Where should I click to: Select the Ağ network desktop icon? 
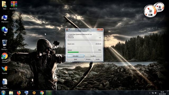[4, 31]
